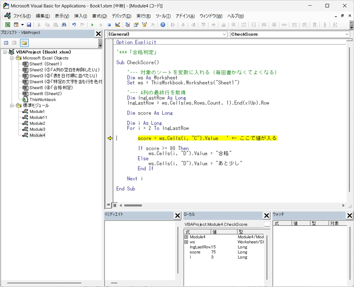
Task: Open the 実行(R) menu
Action: pyautogui.click(x=144, y=16)
